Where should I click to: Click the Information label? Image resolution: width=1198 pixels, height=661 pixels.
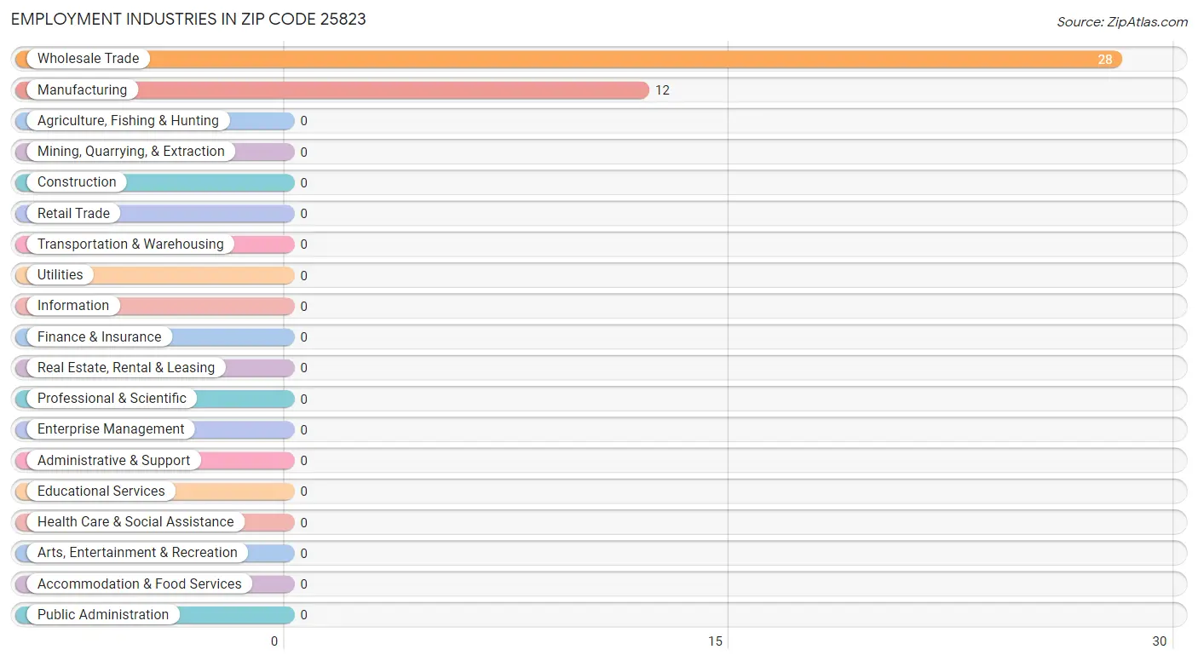(73, 306)
